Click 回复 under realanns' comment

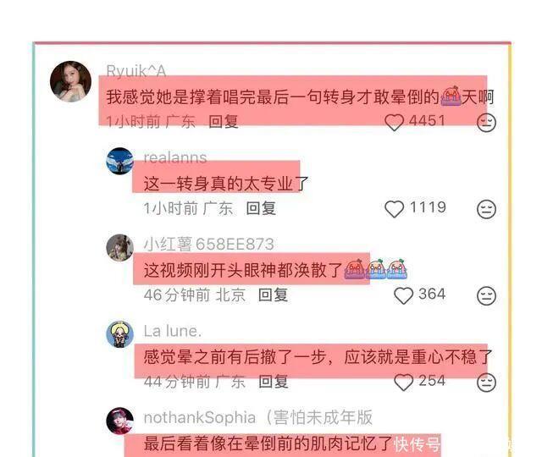click(x=261, y=208)
